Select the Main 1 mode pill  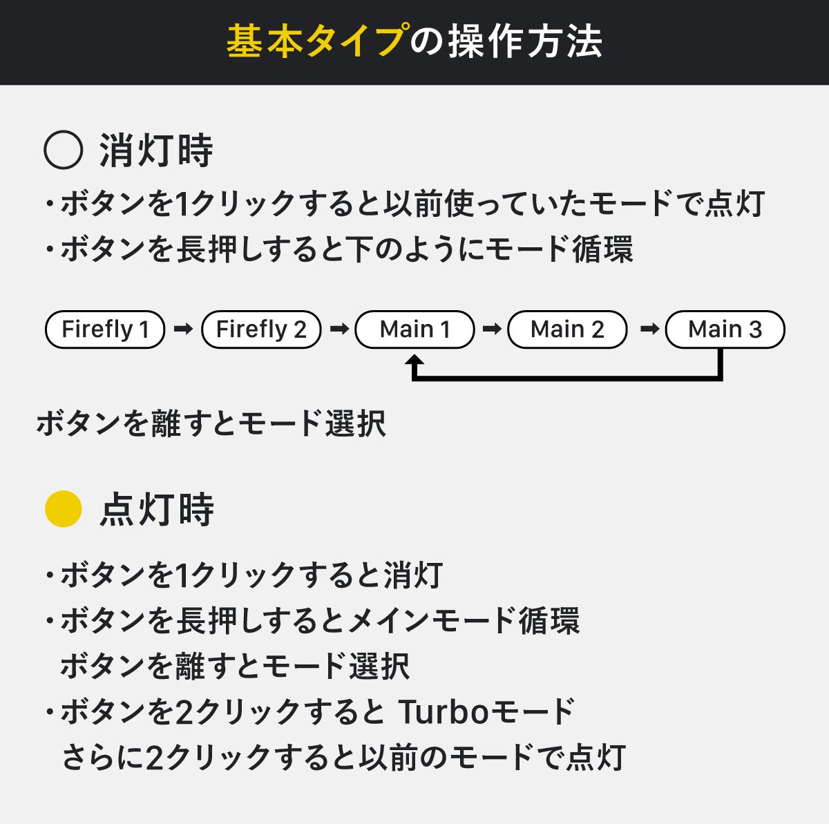point(414,329)
